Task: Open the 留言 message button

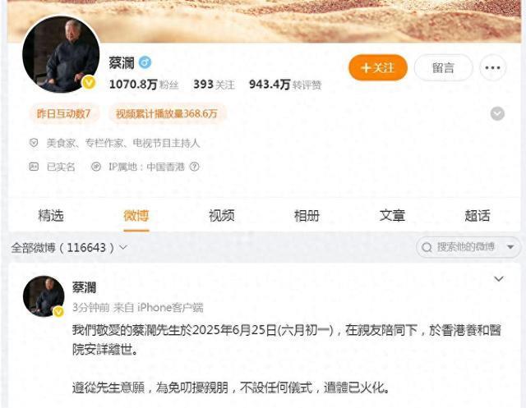Action: (x=443, y=68)
